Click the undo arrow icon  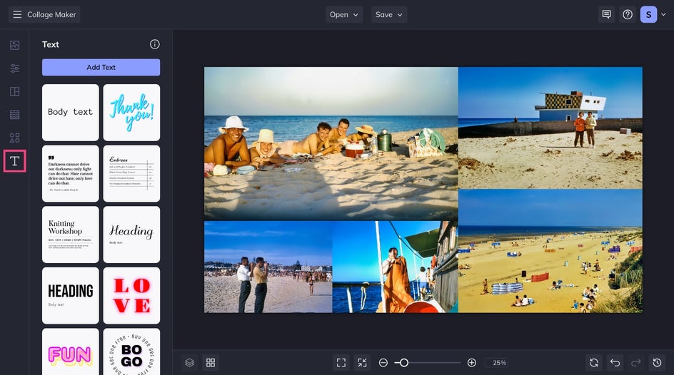(615, 363)
